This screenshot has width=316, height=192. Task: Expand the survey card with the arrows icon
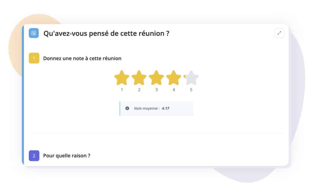tap(279, 33)
